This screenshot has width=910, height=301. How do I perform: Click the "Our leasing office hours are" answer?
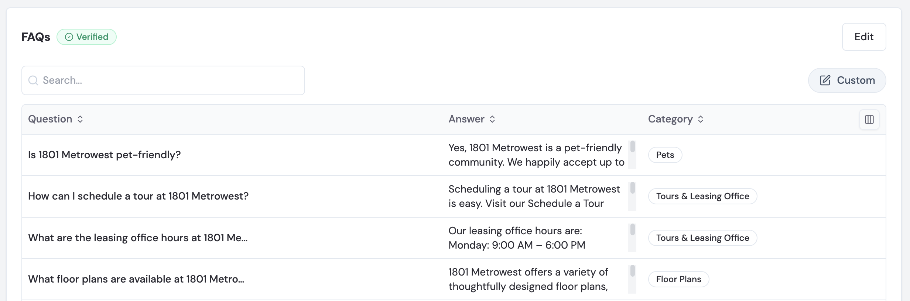tap(517, 238)
